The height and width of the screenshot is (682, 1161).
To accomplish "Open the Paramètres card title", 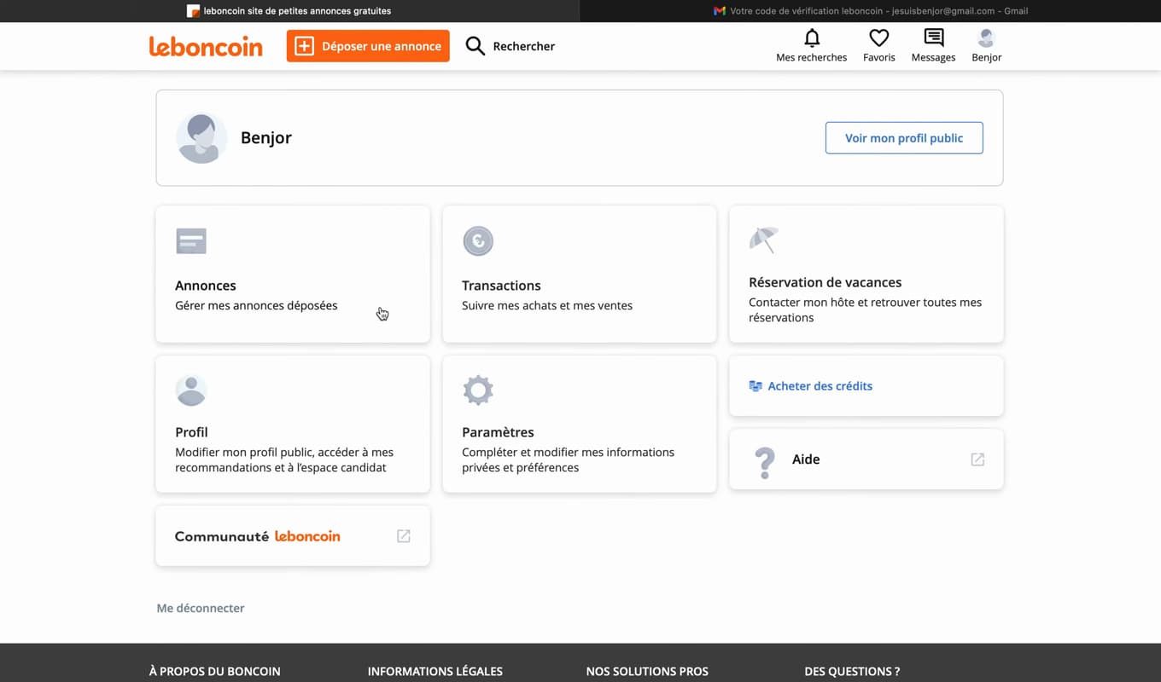I will click(x=498, y=432).
